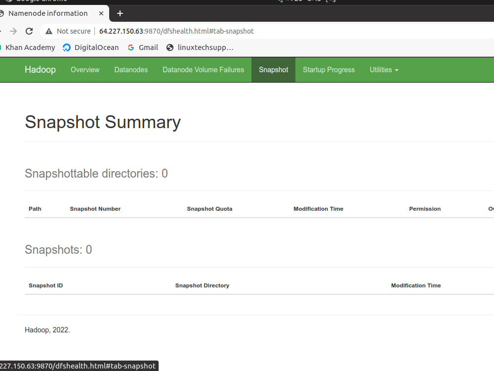Close the Namenode information tab
494x371 pixels.
[101, 13]
